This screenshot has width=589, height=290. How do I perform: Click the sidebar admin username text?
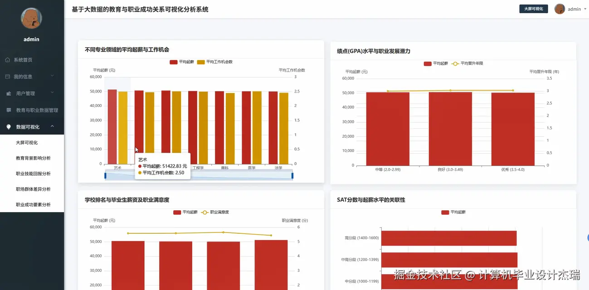point(31,39)
